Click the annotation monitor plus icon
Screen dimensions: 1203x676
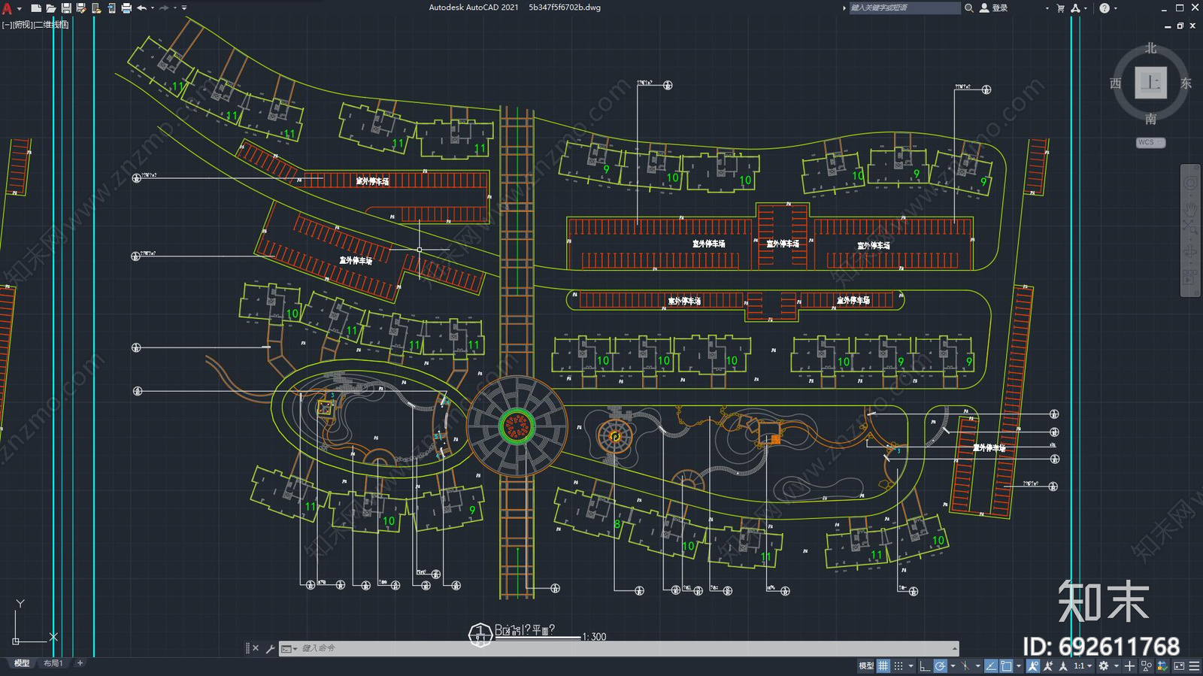pyautogui.click(x=1129, y=665)
